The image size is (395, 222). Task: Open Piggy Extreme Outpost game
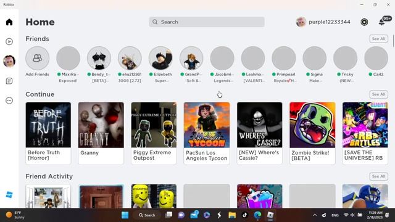154,133
